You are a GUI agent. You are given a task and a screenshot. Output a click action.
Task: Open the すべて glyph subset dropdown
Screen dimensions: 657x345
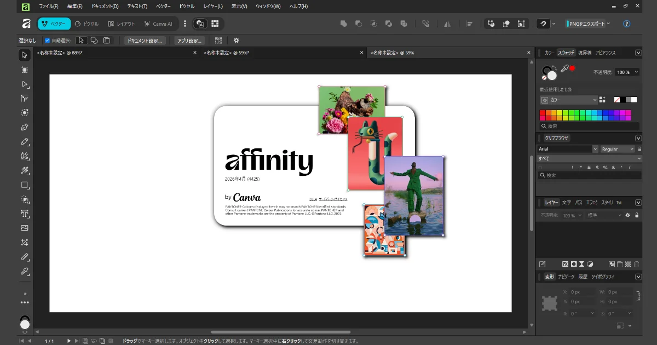pyautogui.click(x=590, y=158)
